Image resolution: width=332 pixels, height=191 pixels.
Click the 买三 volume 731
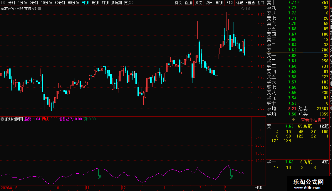pos(325,66)
